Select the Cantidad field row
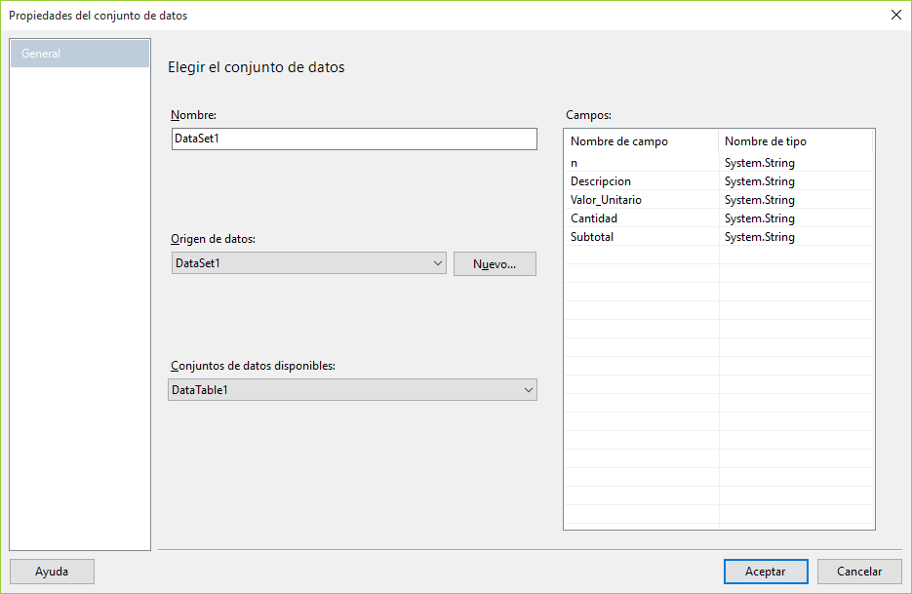912x594 pixels. click(624, 218)
